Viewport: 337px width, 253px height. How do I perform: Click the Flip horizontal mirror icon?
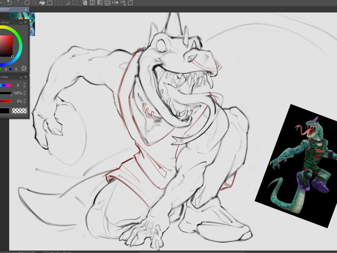pyautogui.click(x=115, y=3)
